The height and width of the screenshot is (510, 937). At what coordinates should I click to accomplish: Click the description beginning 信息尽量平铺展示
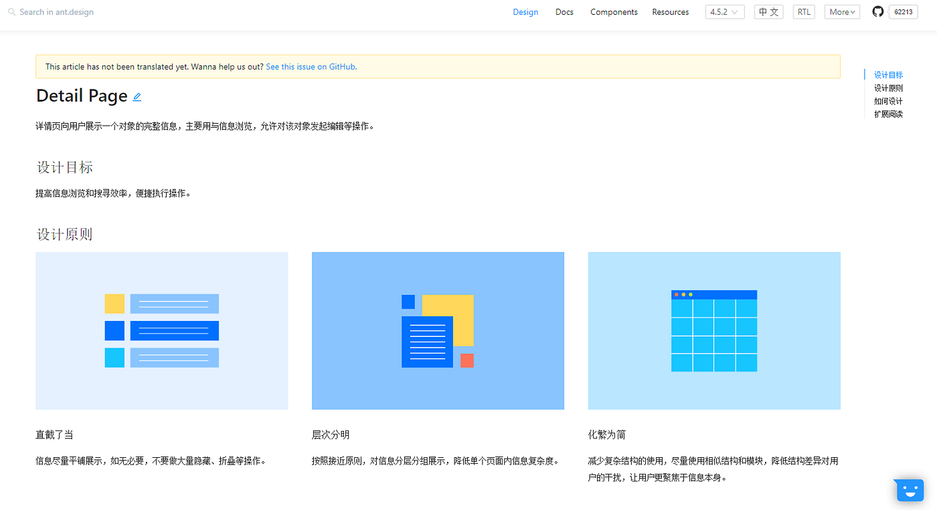click(x=151, y=461)
